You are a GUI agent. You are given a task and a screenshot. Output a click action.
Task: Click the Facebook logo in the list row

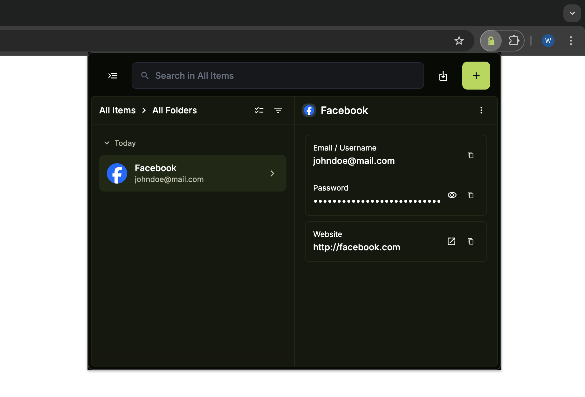[x=117, y=173]
